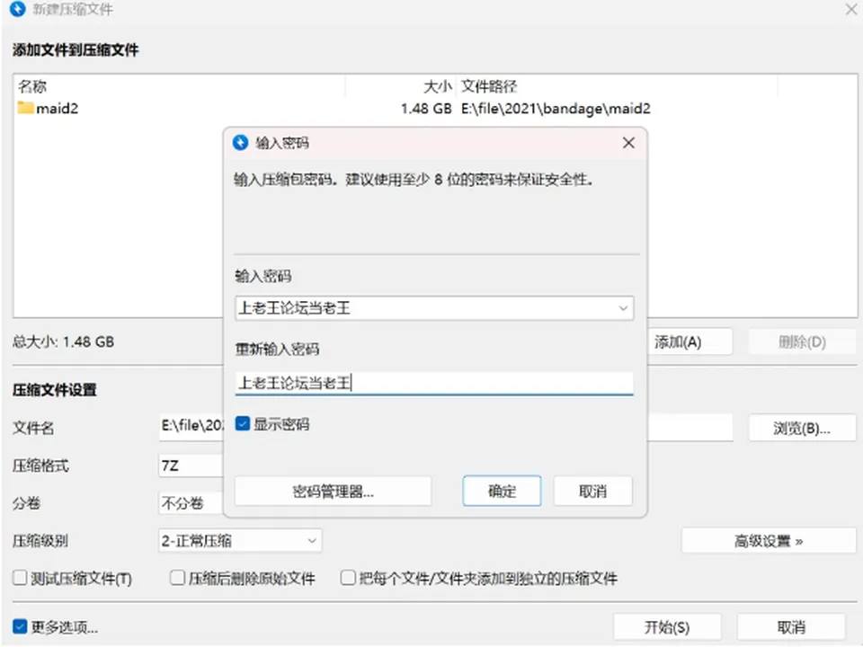The image size is (863, 647).
Task: Click the 文件名 path field
Action: click(191, 427)
